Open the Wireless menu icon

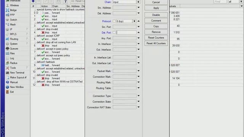click(7, 5)
